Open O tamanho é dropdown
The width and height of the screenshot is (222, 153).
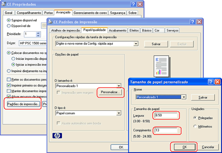(118, 86)
